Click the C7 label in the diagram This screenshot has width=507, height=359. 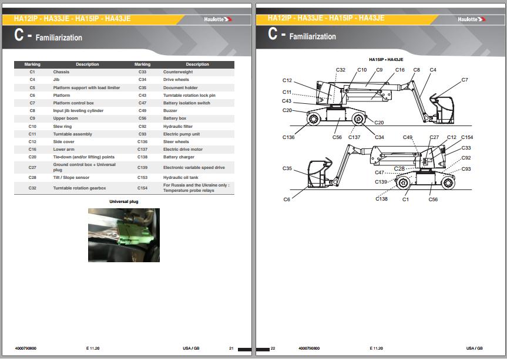pyautogui.click(x=465, y=79)
